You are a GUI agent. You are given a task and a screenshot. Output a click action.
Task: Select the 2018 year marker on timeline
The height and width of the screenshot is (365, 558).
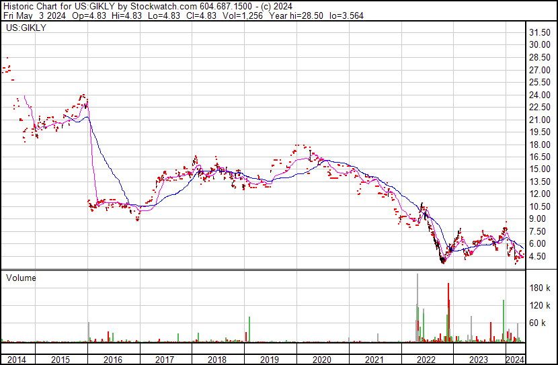click(x=218, y=360)
